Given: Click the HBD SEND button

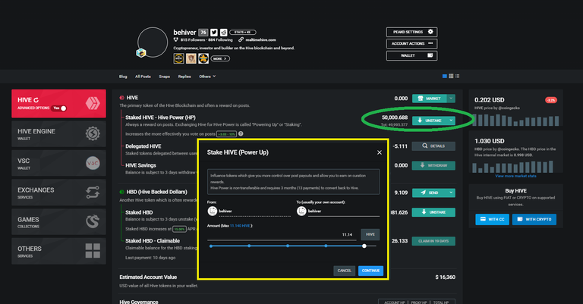Looking at the screenshot, I should click(x=430, y=193).
